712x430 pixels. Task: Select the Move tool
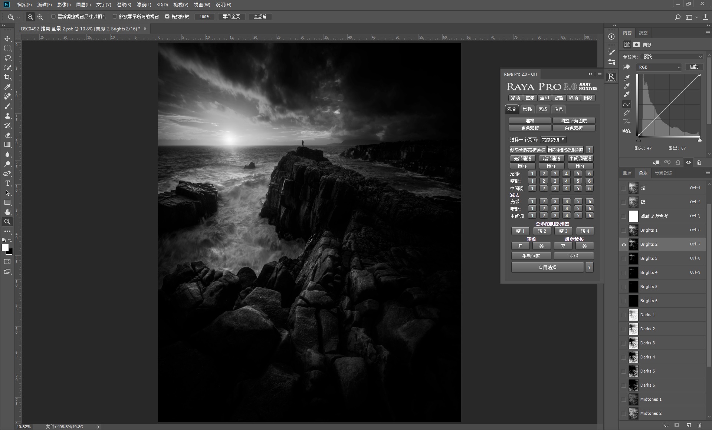(x=7, y=39)
